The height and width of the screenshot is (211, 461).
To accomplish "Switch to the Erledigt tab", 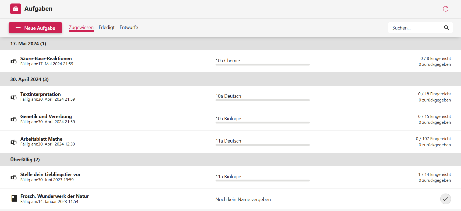I will pos(107,27).
